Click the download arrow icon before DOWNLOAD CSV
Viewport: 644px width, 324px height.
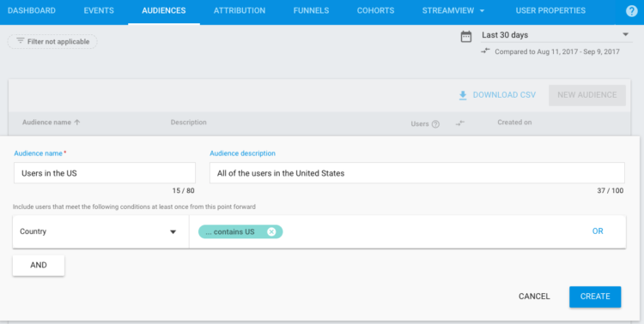[463, 95]
